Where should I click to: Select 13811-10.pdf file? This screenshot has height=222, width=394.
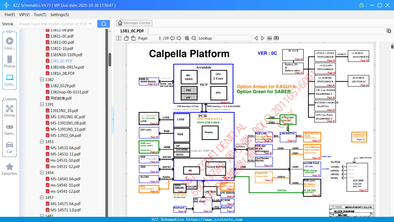pos(62,48)
